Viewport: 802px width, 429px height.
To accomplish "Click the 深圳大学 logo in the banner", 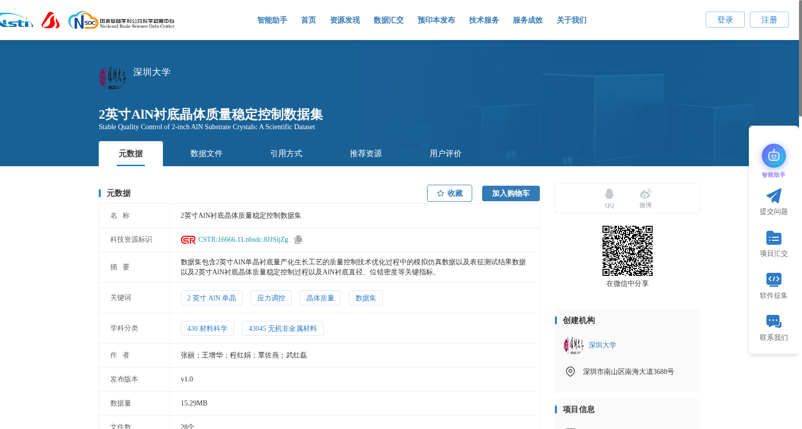I will [x=112, y=78].
